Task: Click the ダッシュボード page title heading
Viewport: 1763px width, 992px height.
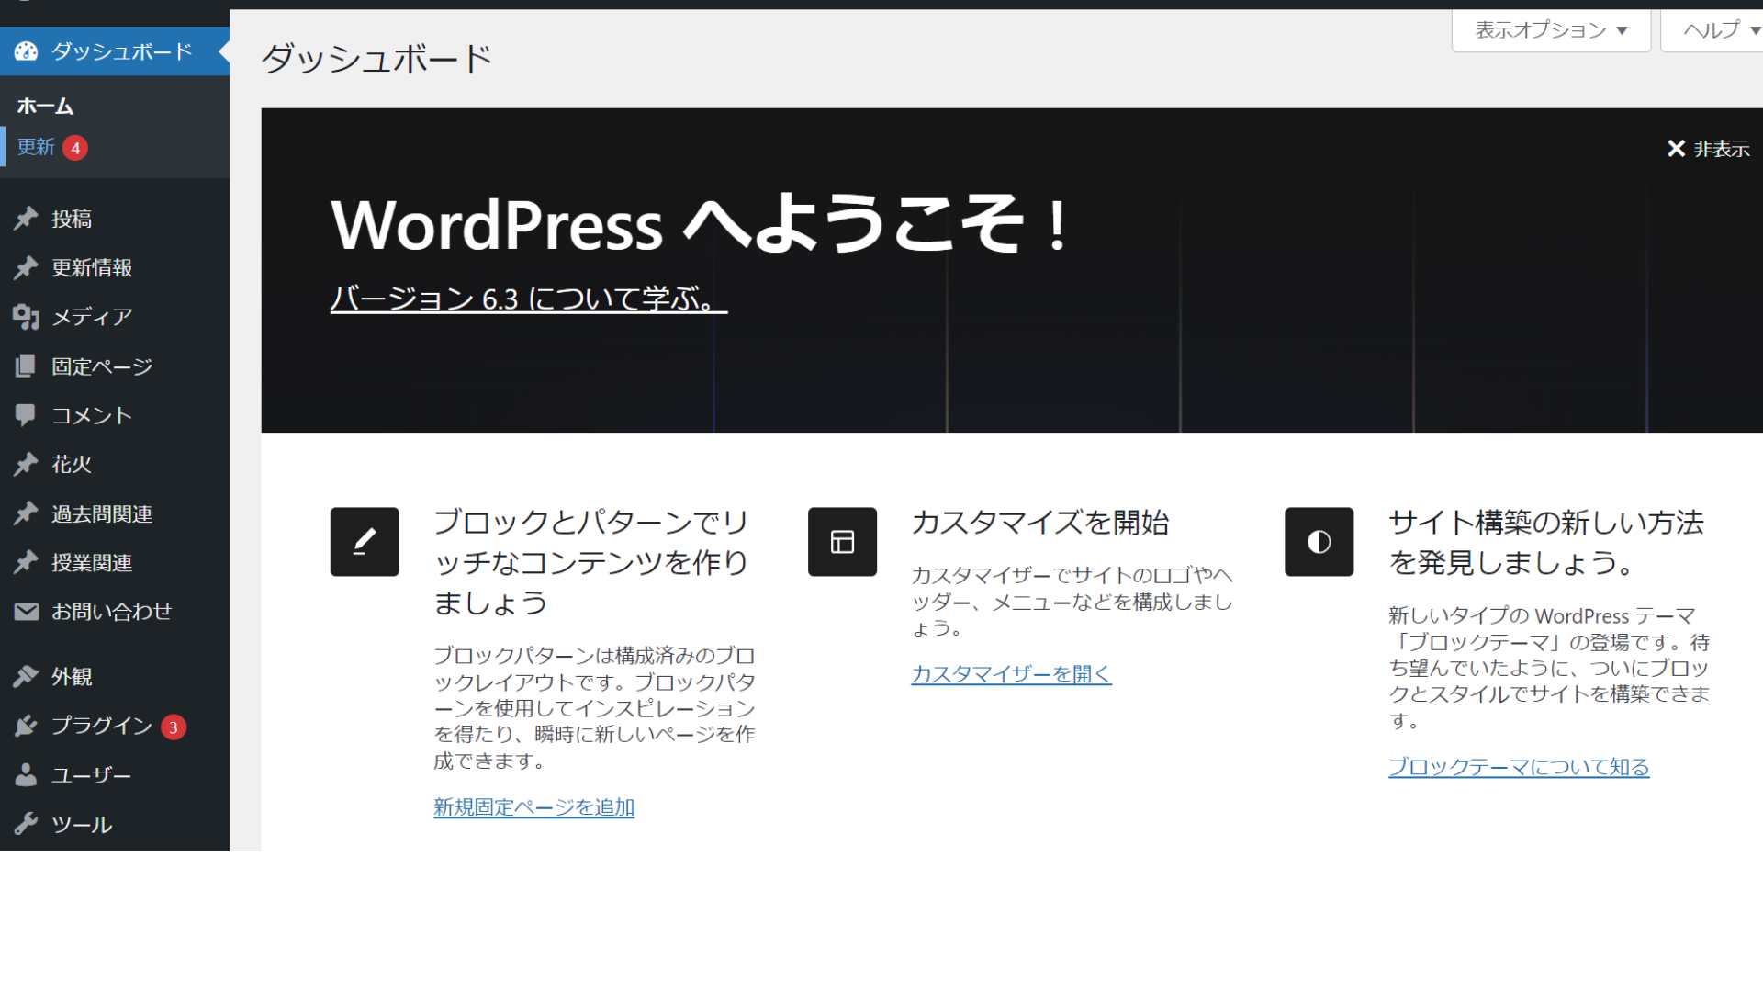Action: click(x=376, y=59)
